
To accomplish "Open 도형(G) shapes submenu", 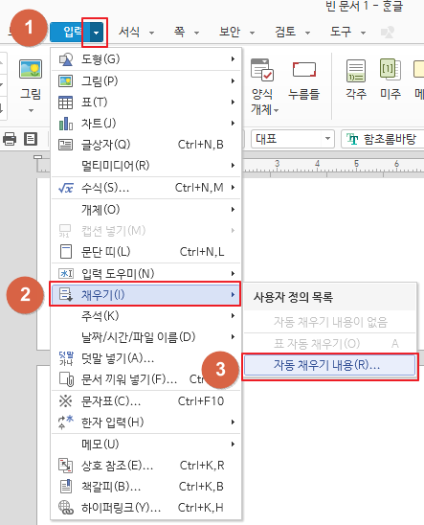I will coord(146,59).
